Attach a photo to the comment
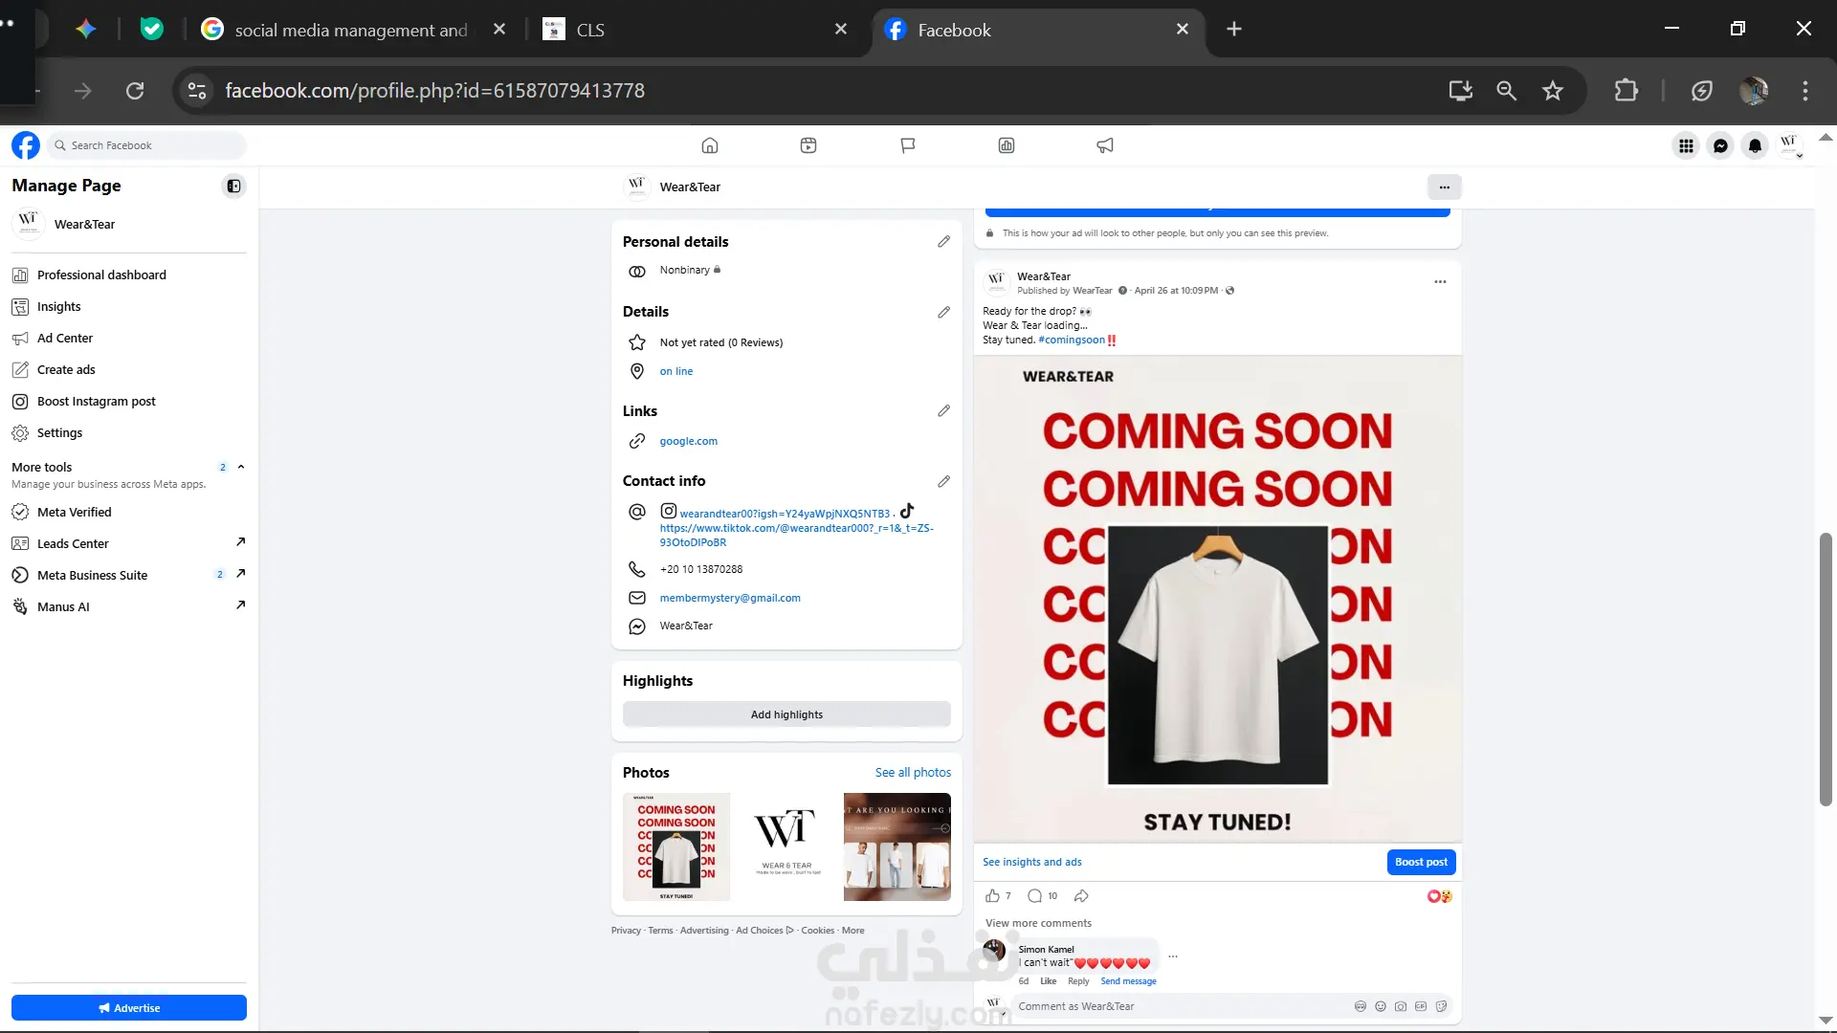The height and width of the screenshot is (1033, 1837). pos(1401,1006)
